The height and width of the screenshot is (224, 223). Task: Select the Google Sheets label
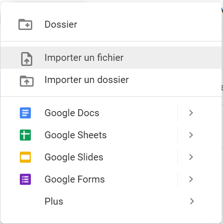[x=76, y=135]
